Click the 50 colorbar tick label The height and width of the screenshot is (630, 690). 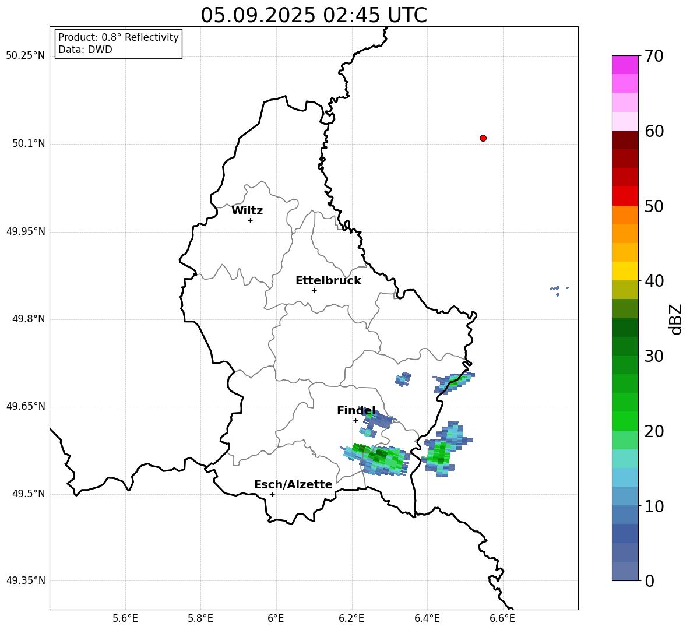point(654,206)
